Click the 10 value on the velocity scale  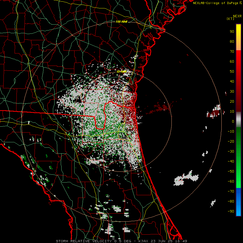click(232, 112)
